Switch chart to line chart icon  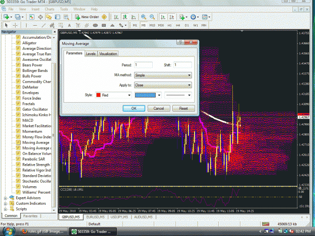point(134,17)
